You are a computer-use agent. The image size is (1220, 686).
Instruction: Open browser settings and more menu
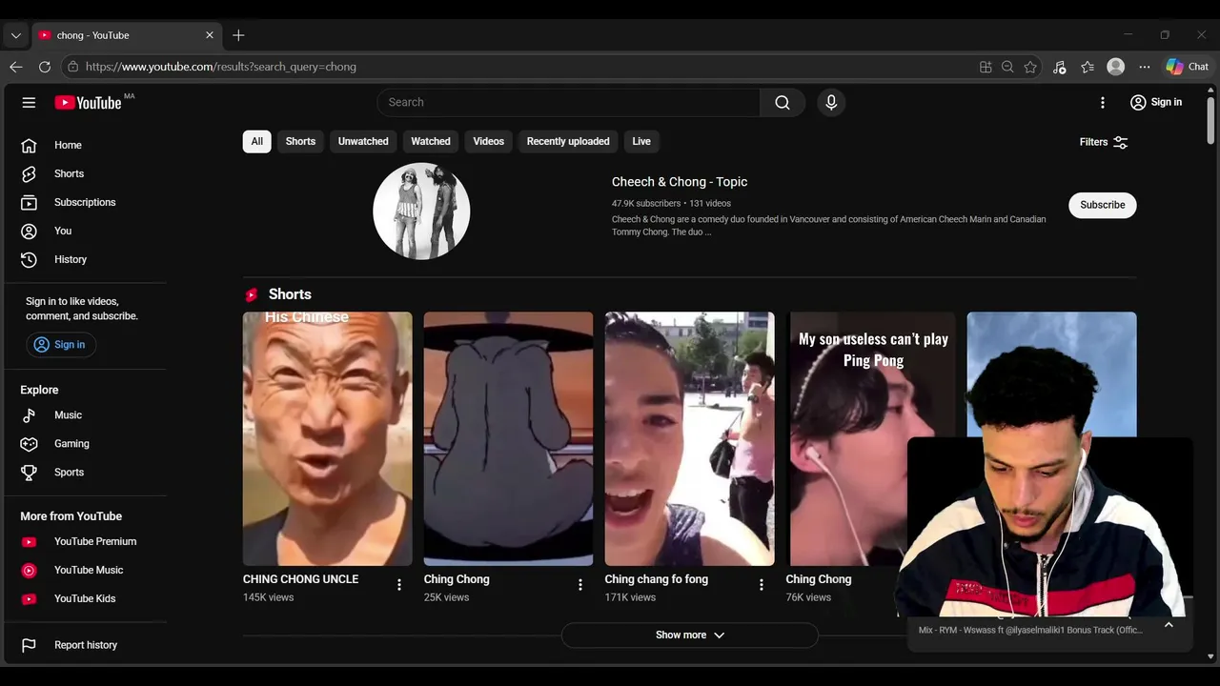(x=1145, y=67)
